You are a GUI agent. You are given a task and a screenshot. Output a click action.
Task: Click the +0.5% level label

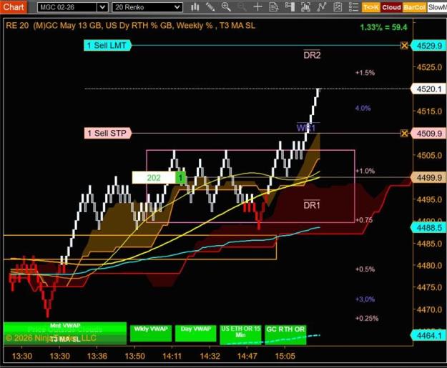[365, 269]
